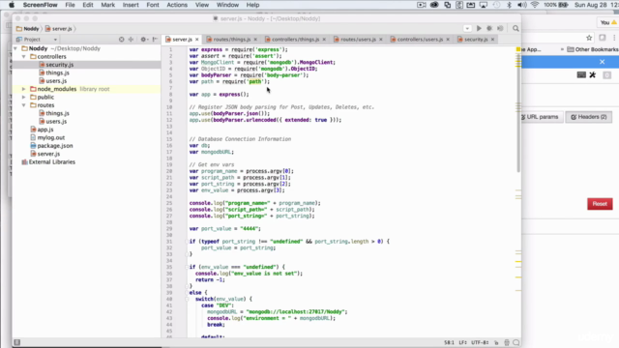Open Time Machine icon in menu bar

point(496,5)
